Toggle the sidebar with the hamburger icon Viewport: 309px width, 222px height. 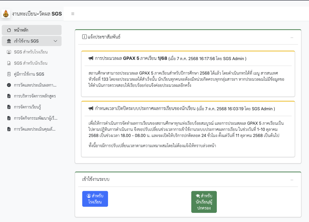tap(73, 14)
